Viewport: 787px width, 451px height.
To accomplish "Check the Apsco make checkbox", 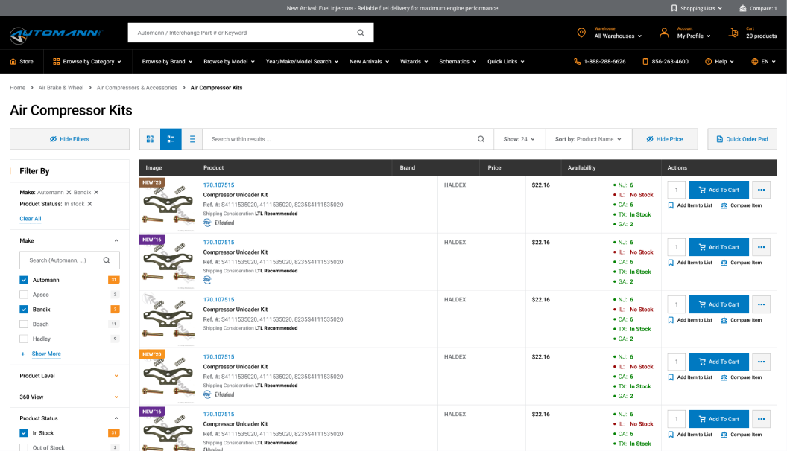I will coord(24,295).
